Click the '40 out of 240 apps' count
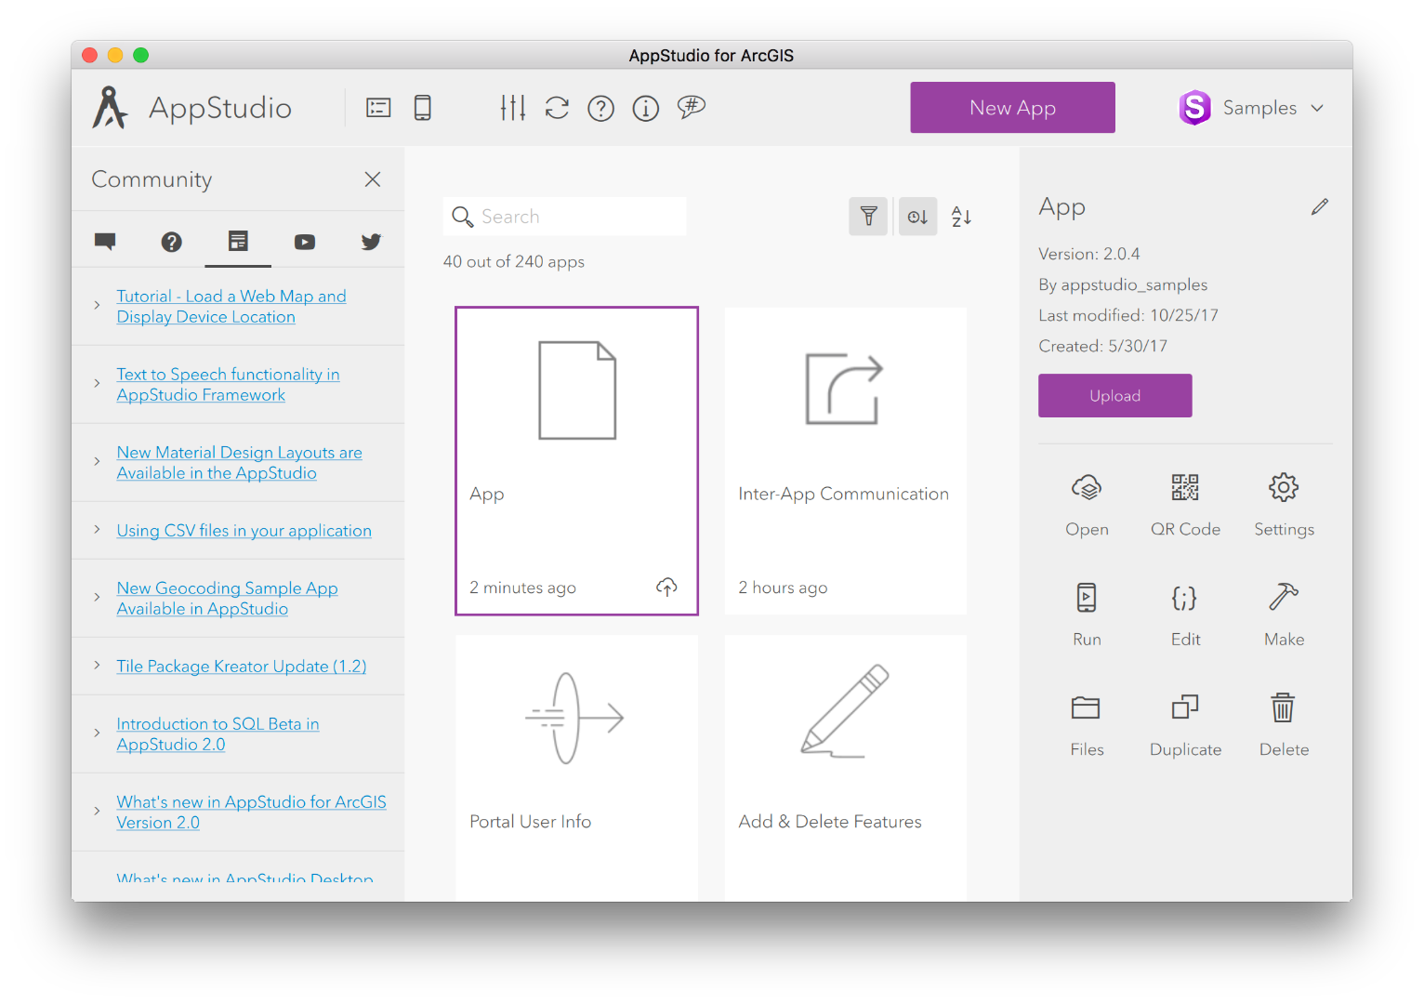Viewport: 1424px width, 1004px height. [514, 262]
